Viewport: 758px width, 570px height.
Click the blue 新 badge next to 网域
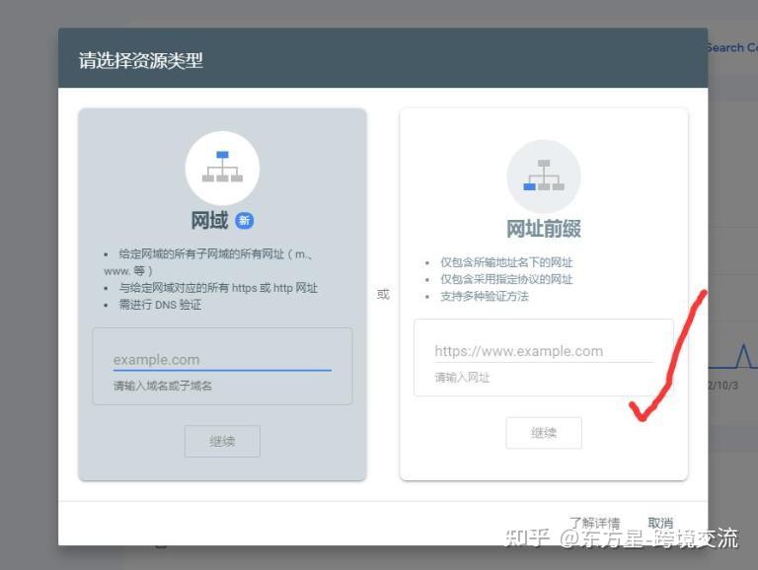point(244,221)
